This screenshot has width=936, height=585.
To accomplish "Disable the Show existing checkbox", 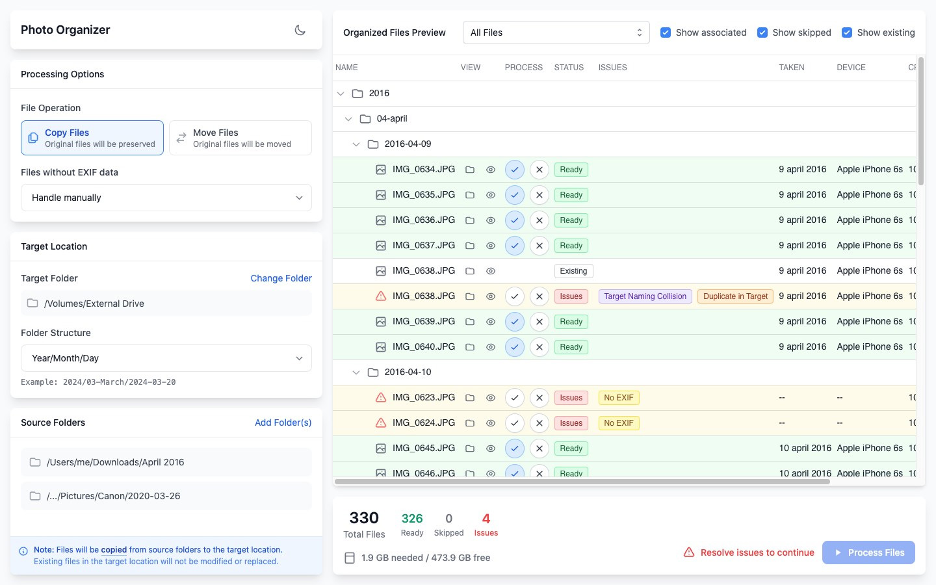I will point(847,32).
